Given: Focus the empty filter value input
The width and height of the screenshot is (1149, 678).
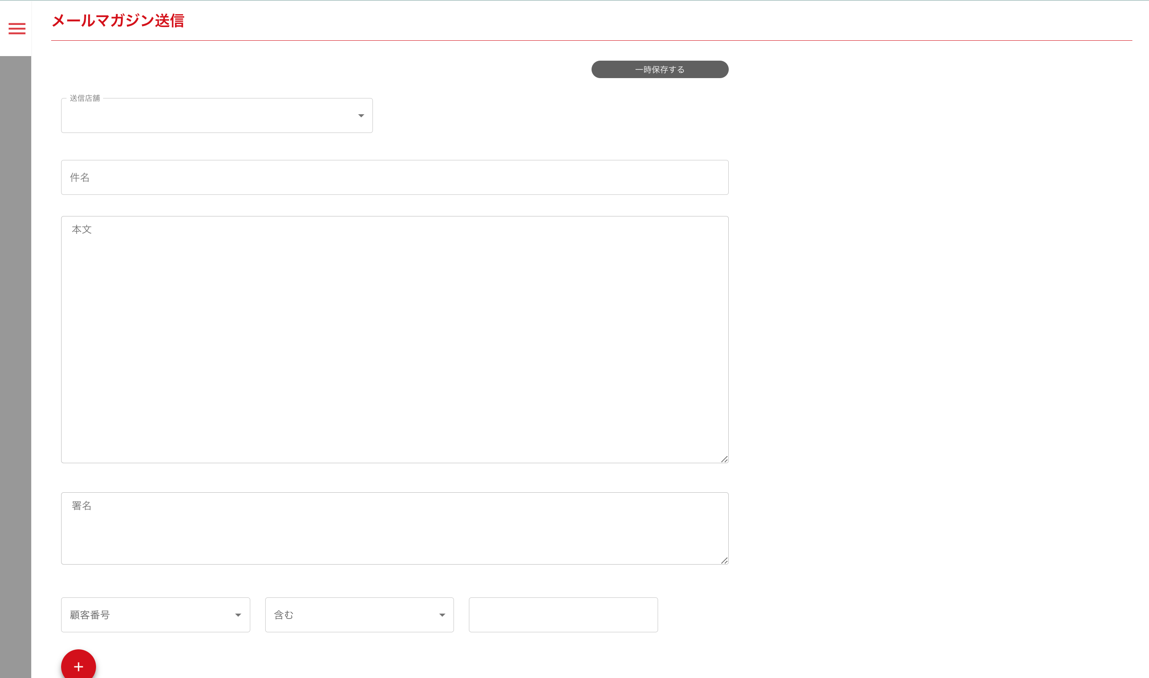Looking at the screenshot, I should point(563,615).
